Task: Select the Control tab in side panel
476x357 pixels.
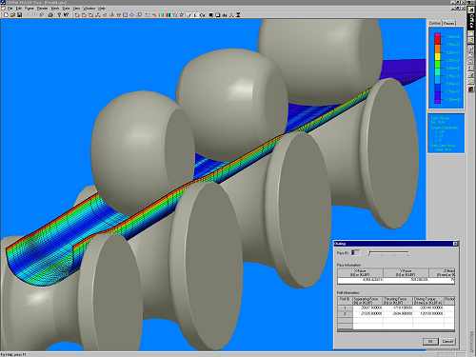Action: [x=435, y=23]
